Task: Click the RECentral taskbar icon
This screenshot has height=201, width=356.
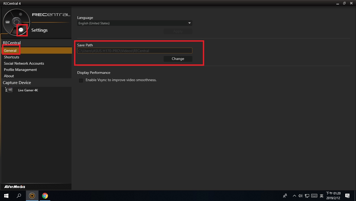Action: pos(32,196)
